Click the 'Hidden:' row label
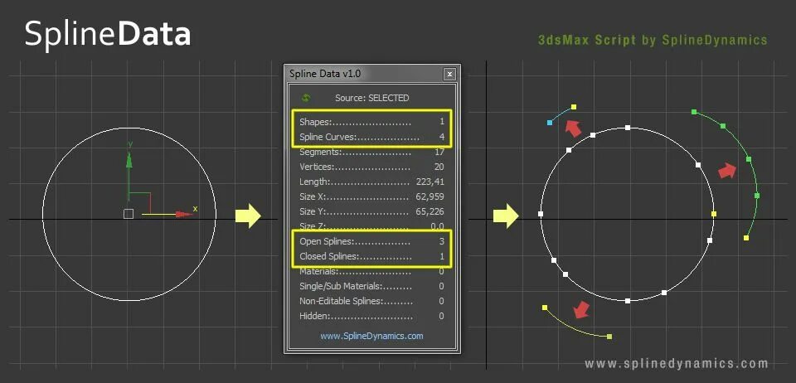This screenshot has width=796, height=383. point(315,316)
